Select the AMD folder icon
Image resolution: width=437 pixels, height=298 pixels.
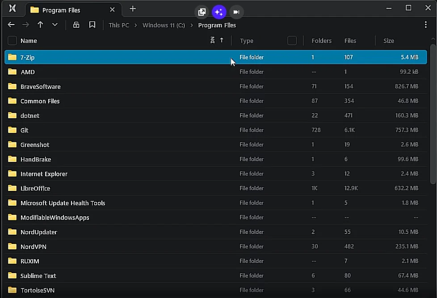12,72
